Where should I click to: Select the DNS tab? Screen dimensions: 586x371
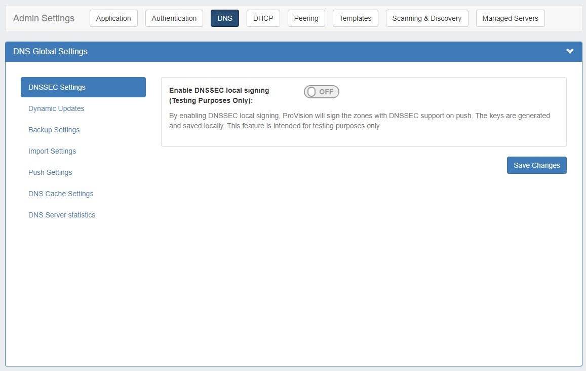tap(224, 18)
